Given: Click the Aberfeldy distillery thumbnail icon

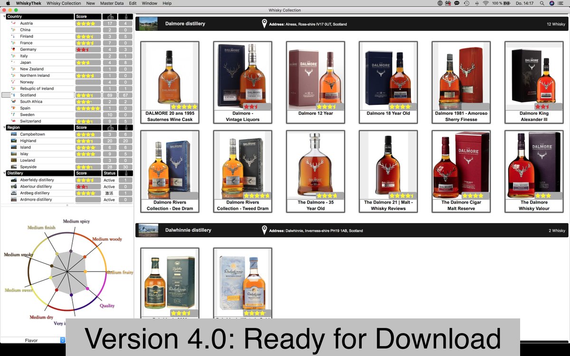Looking at the screenshot, I should pyautogui.click(x=14, y=180).
